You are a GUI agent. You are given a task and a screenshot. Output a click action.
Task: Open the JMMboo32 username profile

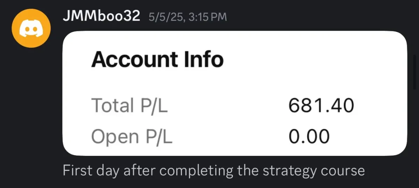point(101,16)
